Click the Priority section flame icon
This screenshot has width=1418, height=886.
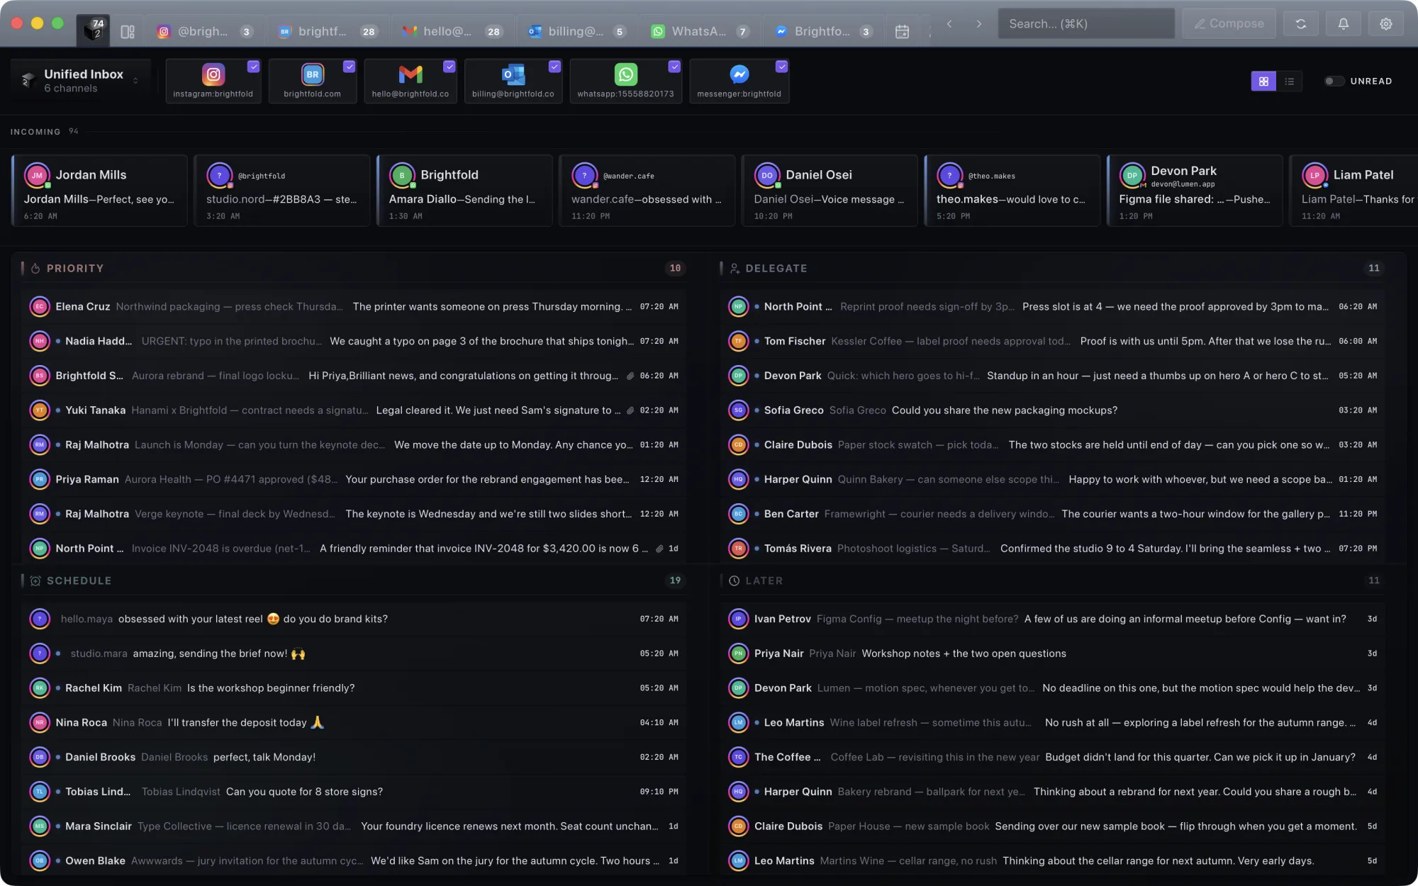pos(35,269)
